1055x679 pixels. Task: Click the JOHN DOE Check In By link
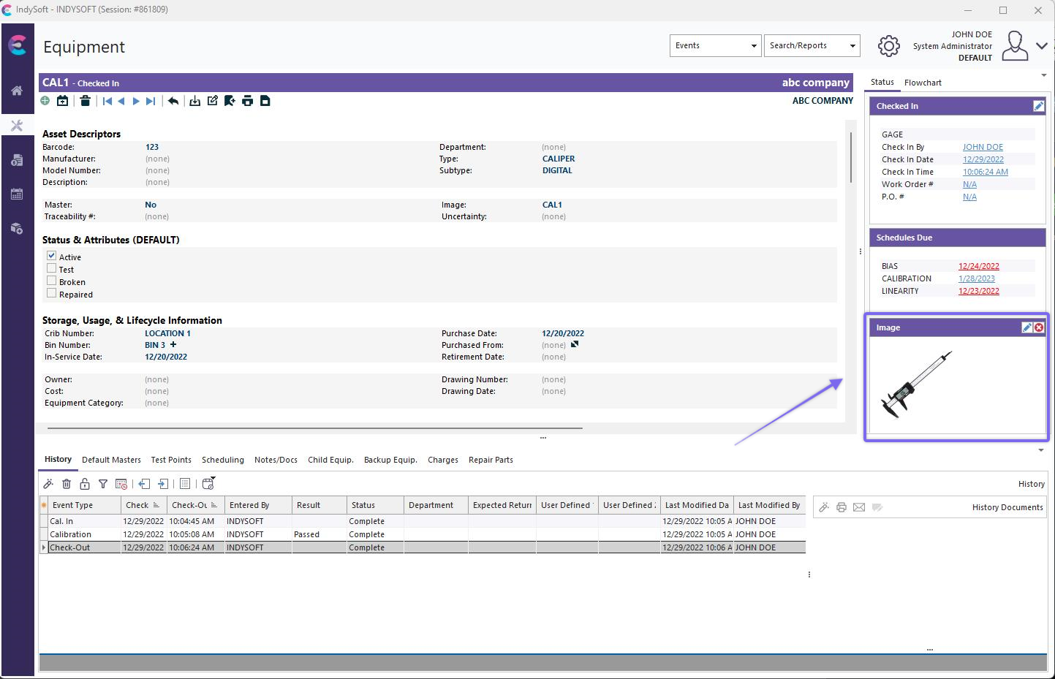(983, 147)
